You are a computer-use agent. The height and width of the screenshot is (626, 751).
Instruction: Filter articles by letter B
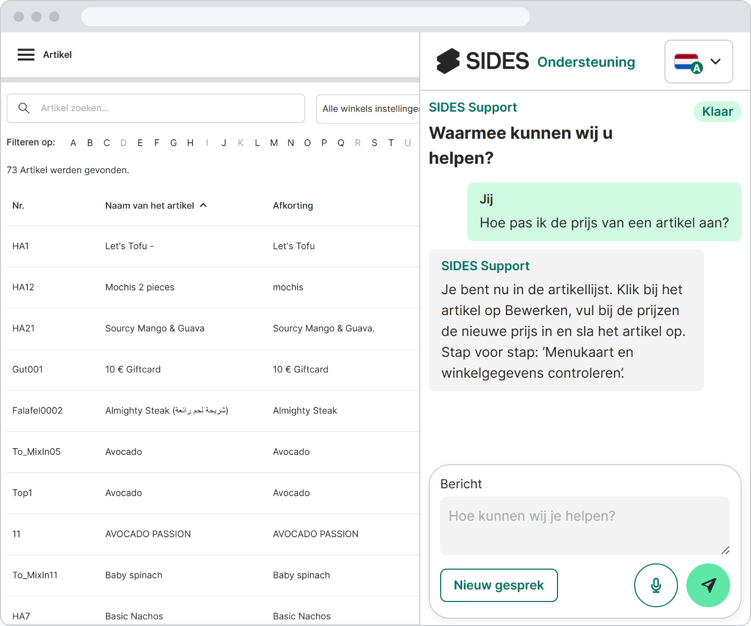click(x=90, y=143)
